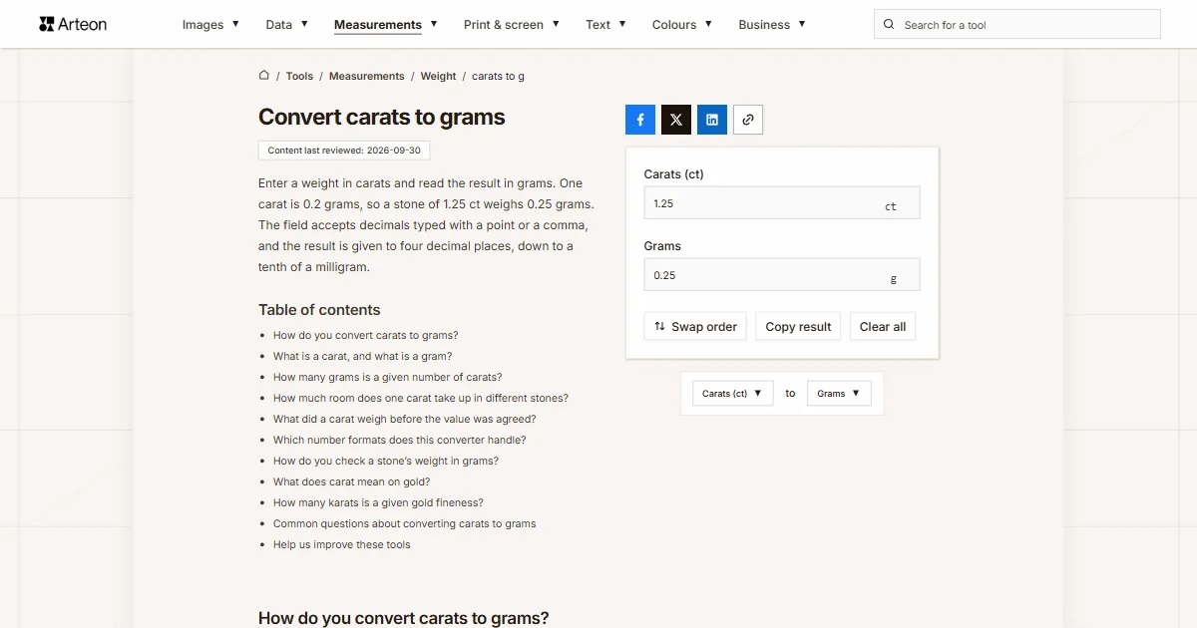Clear all converter fields
Viewport: 1197px width, 628px height.
883,327
